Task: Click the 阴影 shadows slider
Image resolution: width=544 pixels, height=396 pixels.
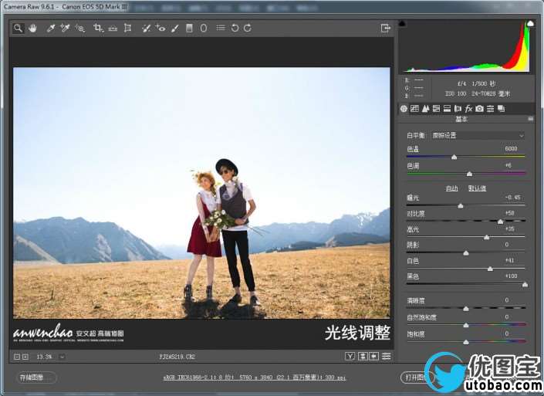Action: pos(466,253)
